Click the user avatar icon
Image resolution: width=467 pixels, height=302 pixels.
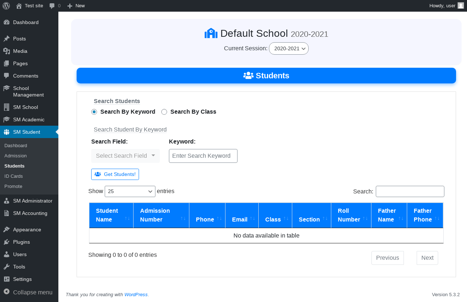[460, 6]
